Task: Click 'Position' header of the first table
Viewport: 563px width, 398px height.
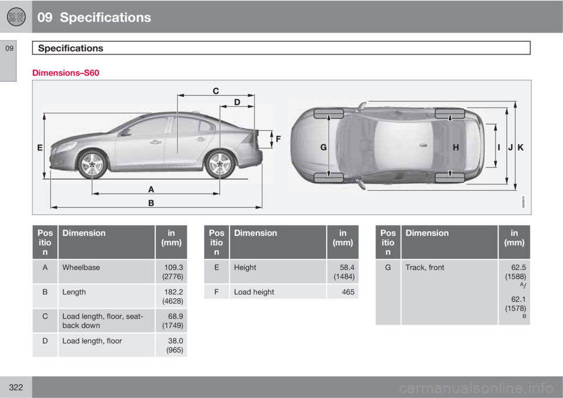Action: coord(45,242)
